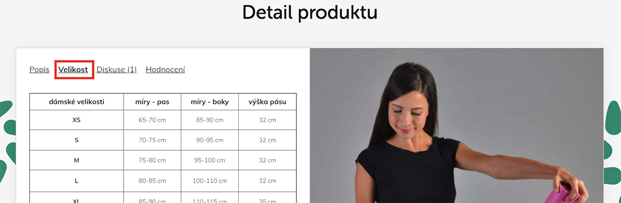The height and width of the screenshot is (203, 621).
Task: Click the waist value '75-80 cm'
Action: tap(152, 160)
